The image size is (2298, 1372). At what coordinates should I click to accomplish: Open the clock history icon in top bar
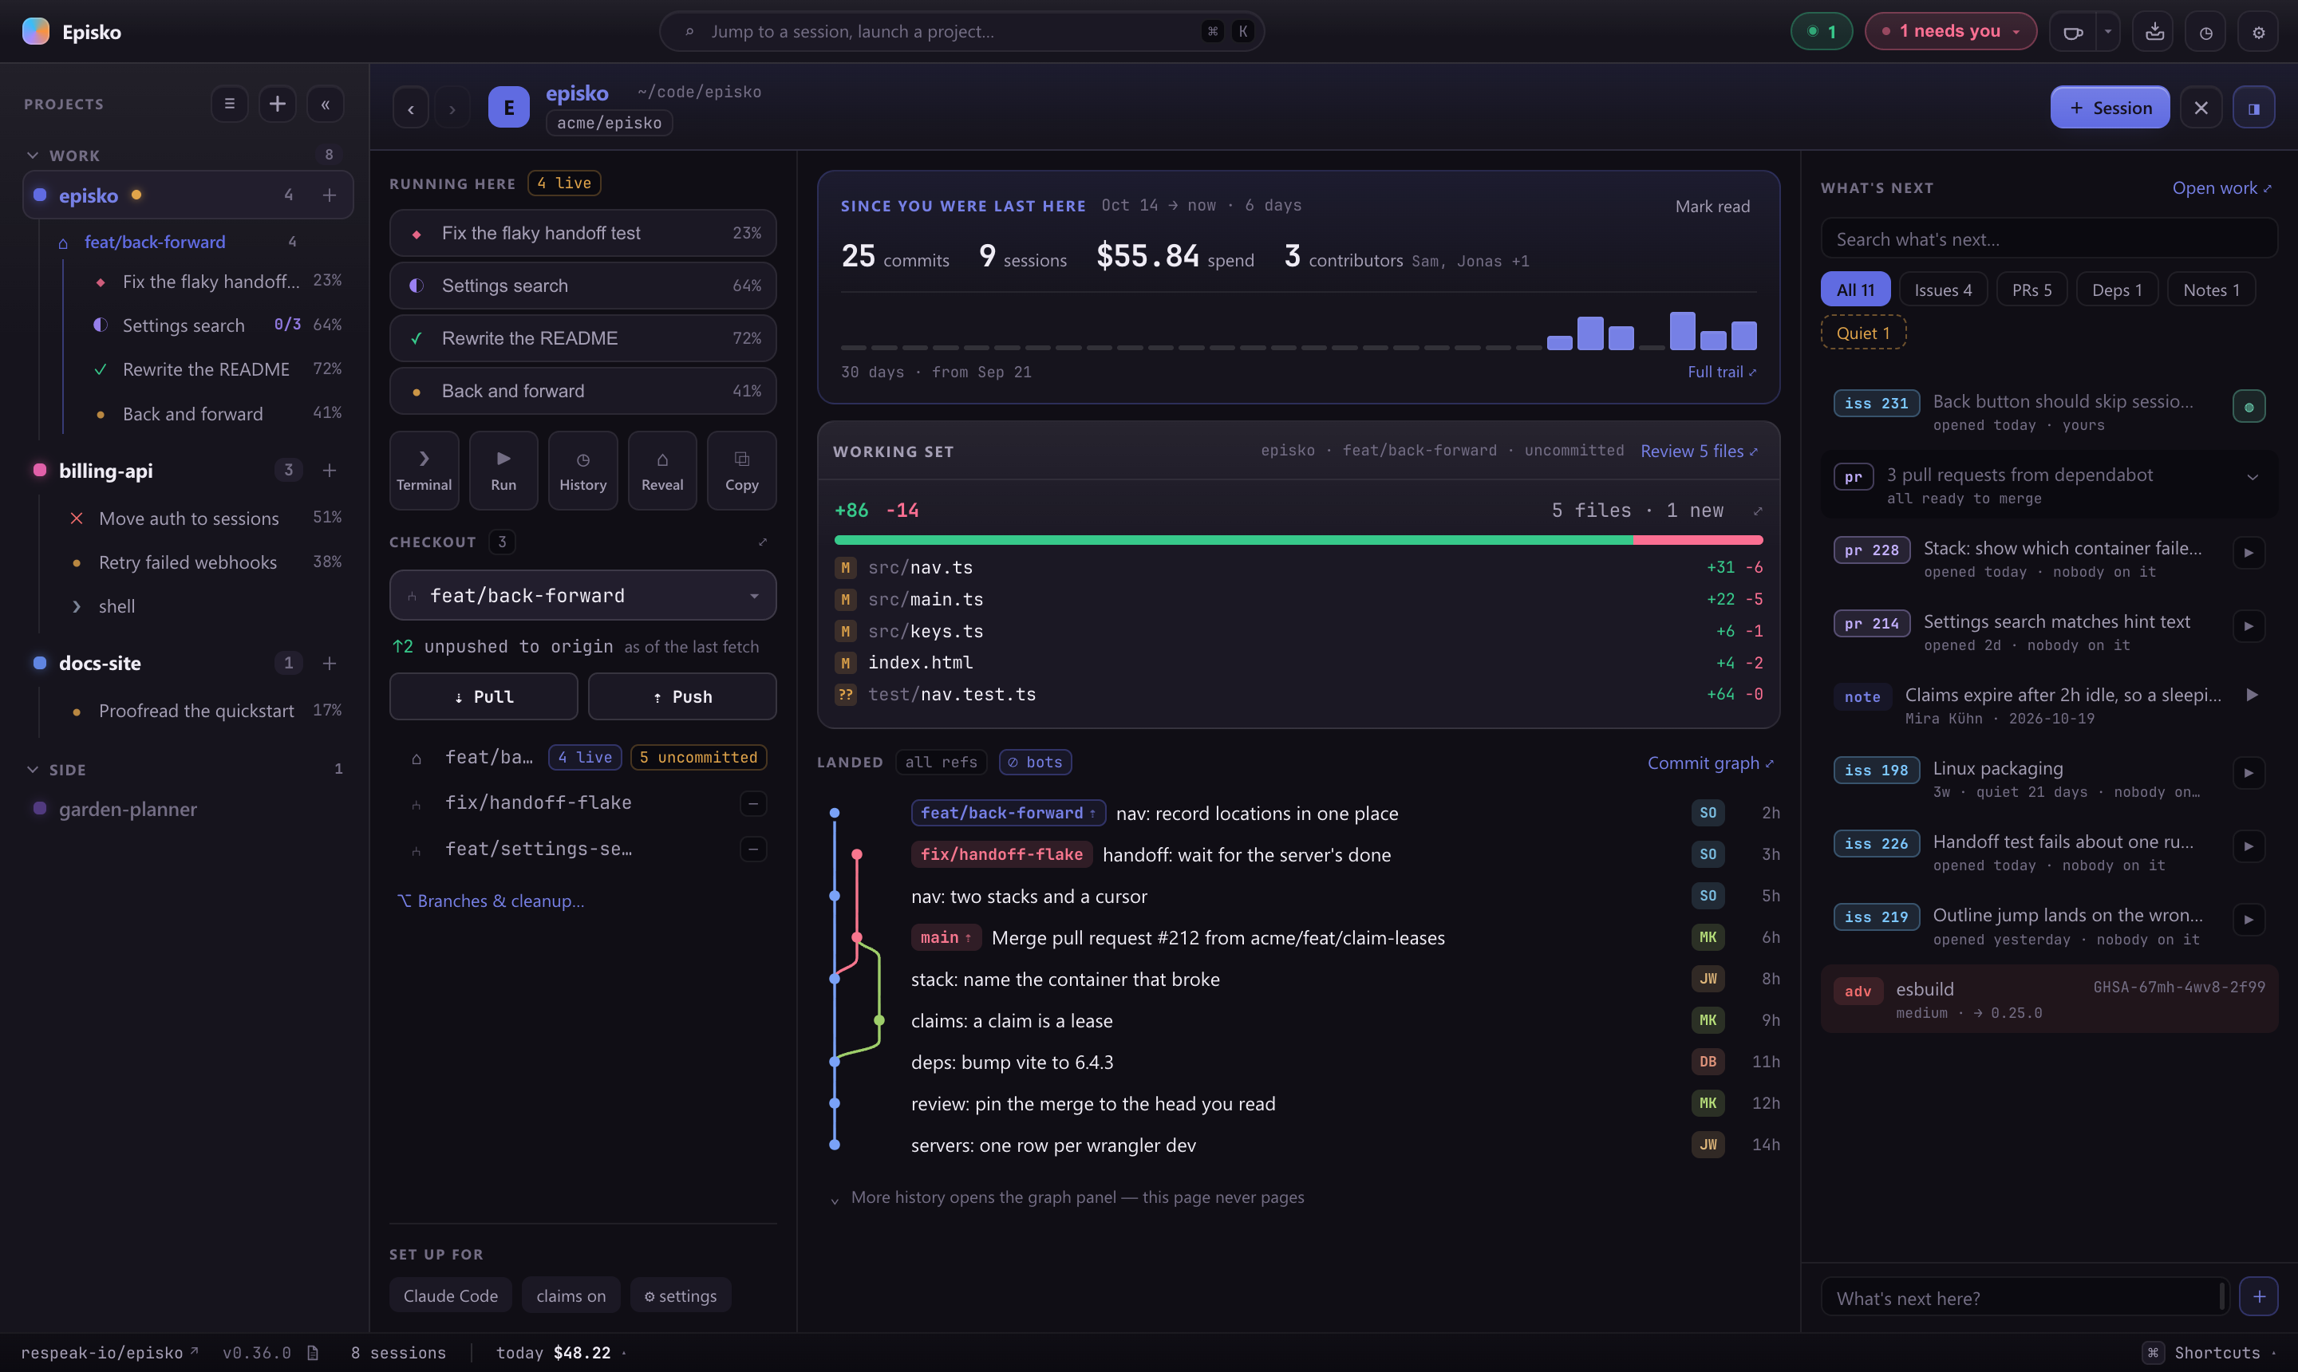coord(2205,31)
